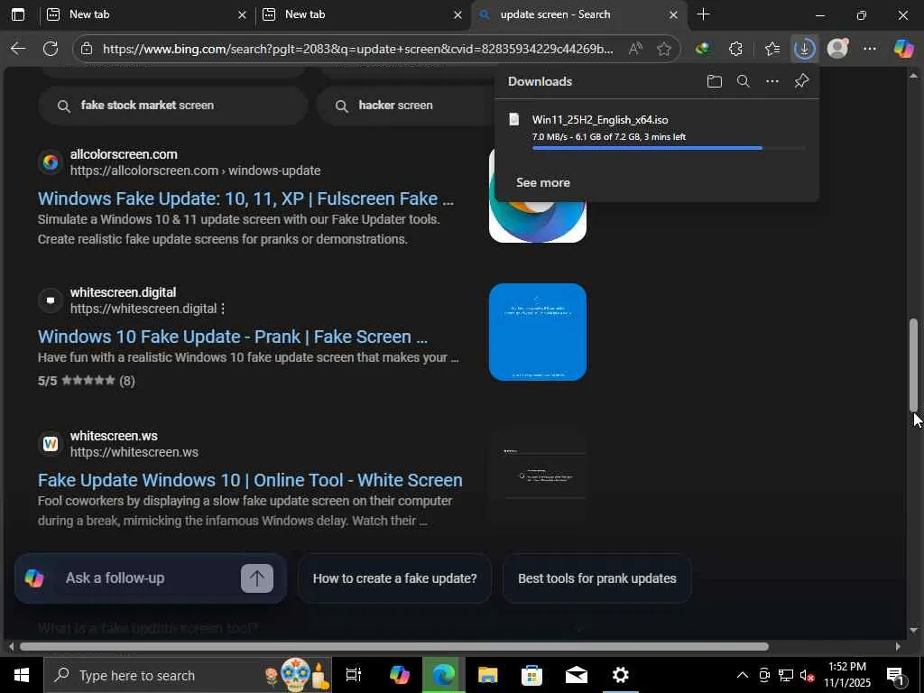
Task: Open more options in Downloads panel
Action: click(772, 81)
